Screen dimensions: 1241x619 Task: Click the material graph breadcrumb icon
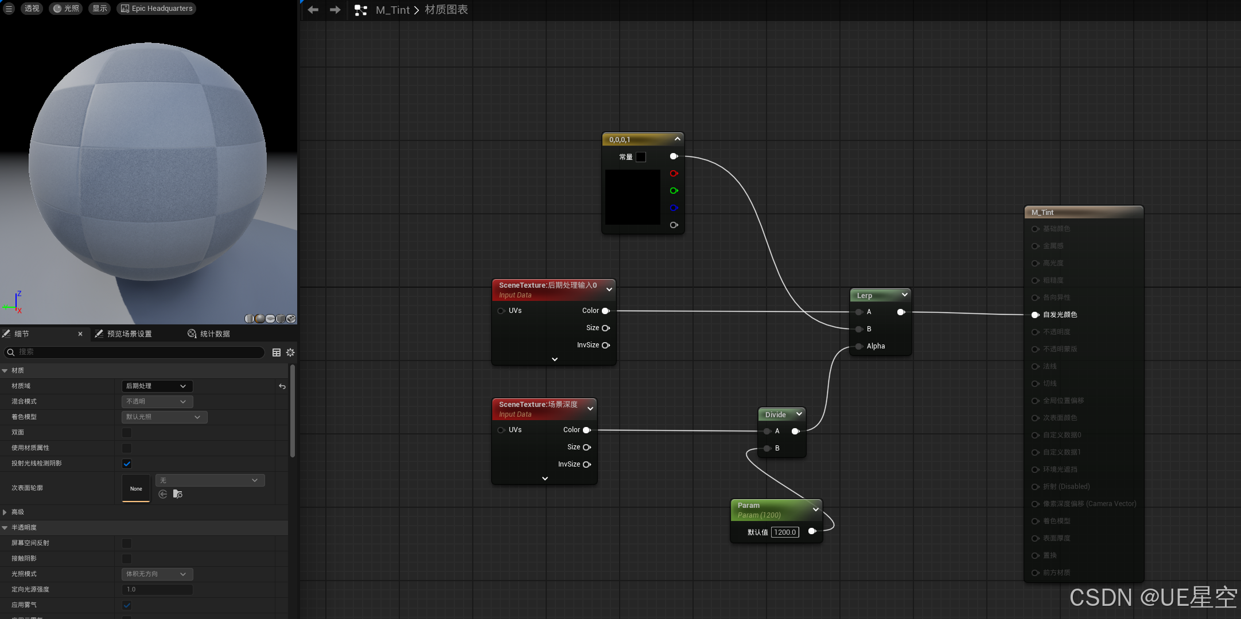pos(361,10)
